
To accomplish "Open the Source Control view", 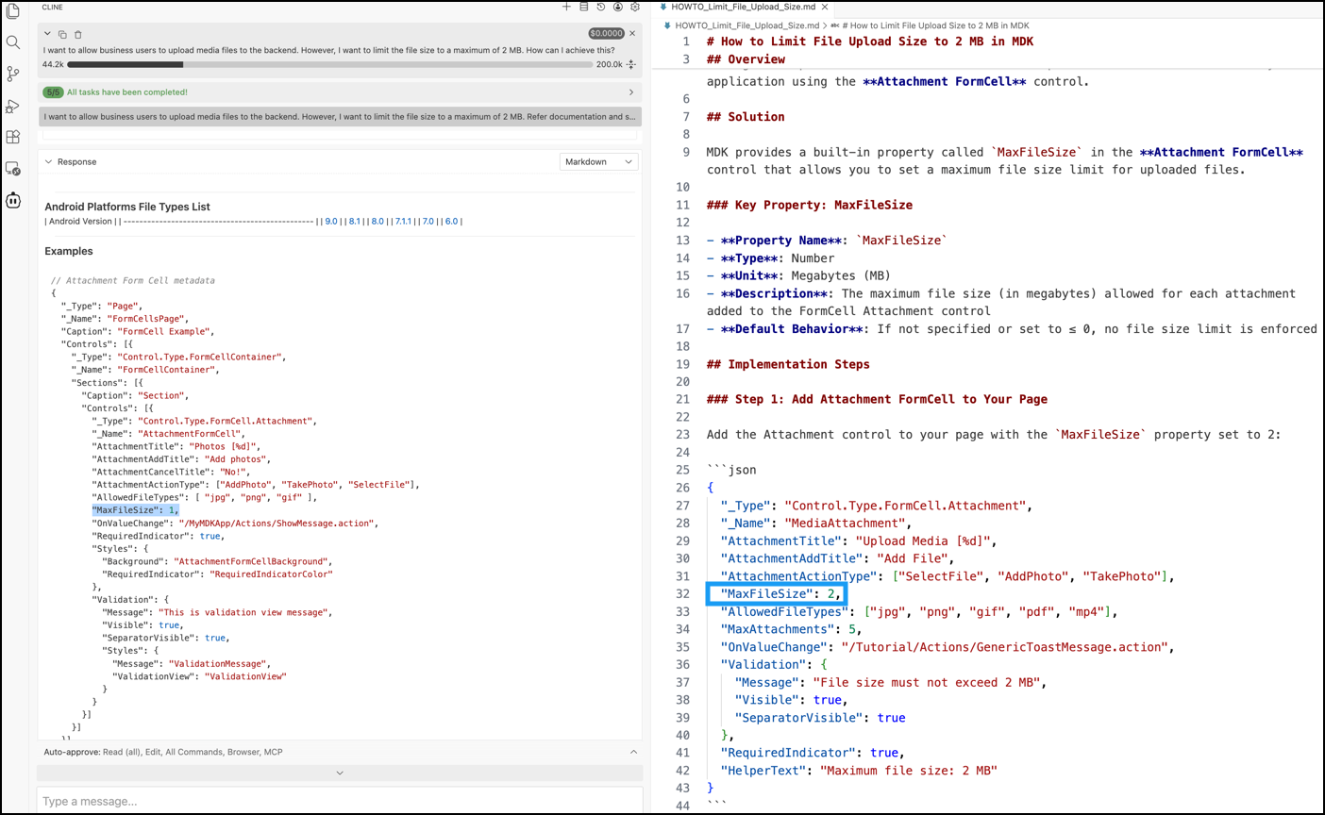I will point(13,74).
